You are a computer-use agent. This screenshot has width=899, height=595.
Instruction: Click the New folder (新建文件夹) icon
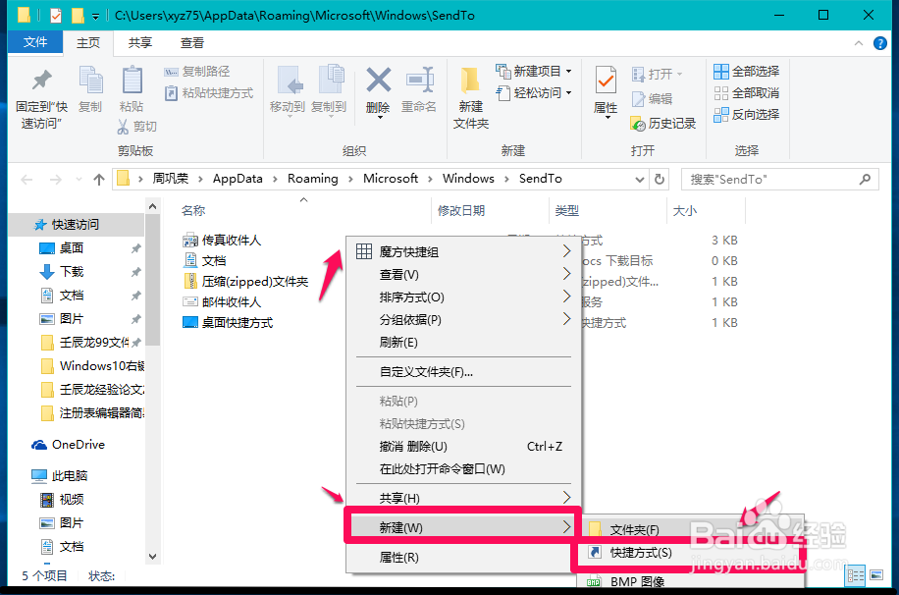(x=470, y=81)
